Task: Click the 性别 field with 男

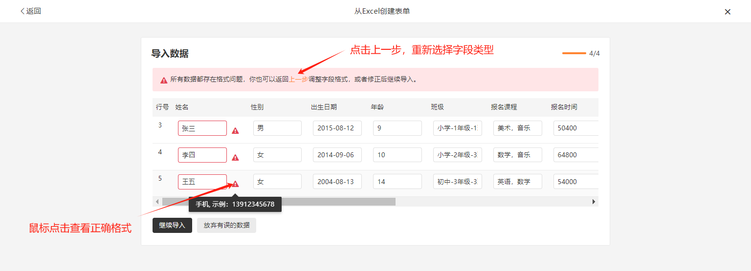Action: point(277,128)
